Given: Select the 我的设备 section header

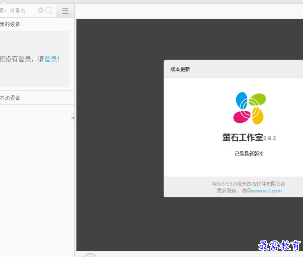Looking at the screenshot, I should pyautogui.click(x=10, y=24).
